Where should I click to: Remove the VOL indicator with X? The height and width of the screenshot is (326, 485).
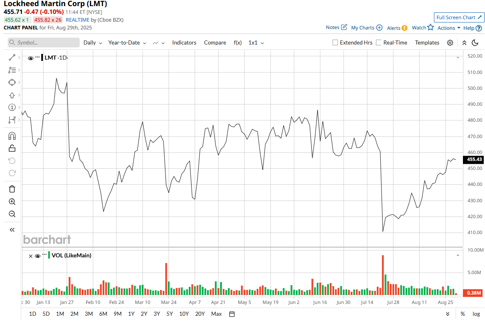tap(31, 256)
